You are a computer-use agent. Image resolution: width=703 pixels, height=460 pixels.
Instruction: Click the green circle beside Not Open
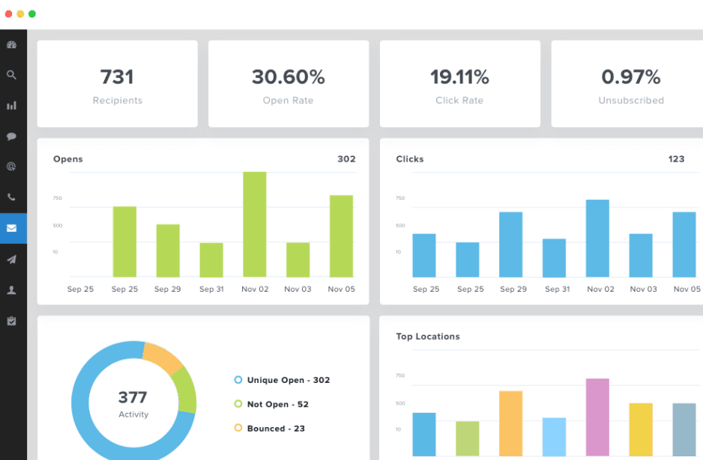coord(238,404)
